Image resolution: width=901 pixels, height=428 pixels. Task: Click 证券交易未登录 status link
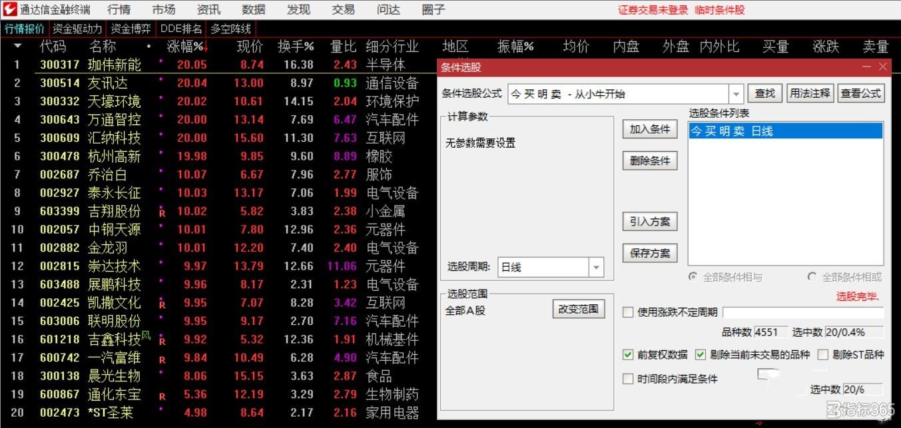(653, 10)
